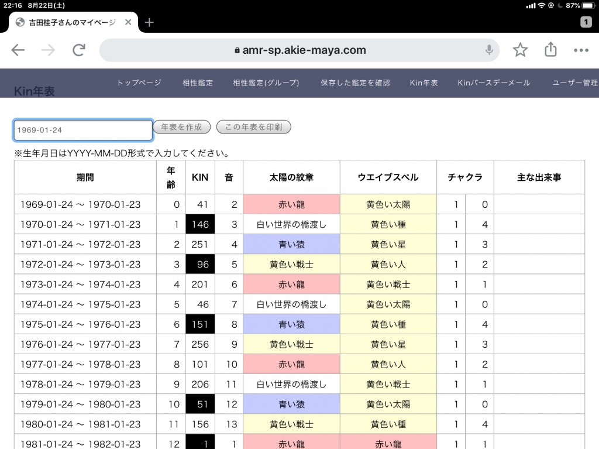
Task: Select black KIN cell 151
Action: [x=200, y=324]
